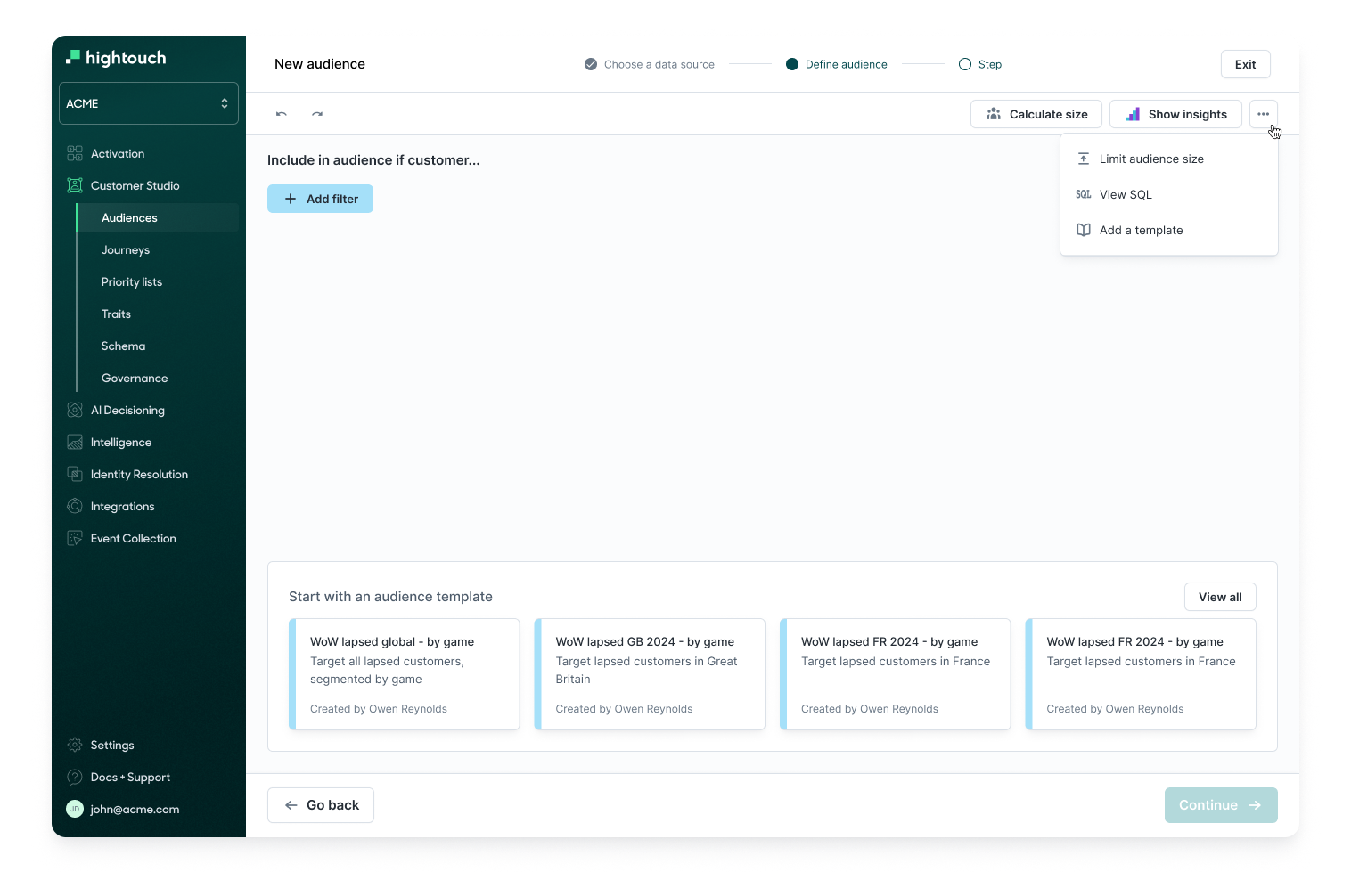The height and width of the screenshot is (872, 1351).
Task: Collapse the Customer Studio section
Action: [135, 186]
